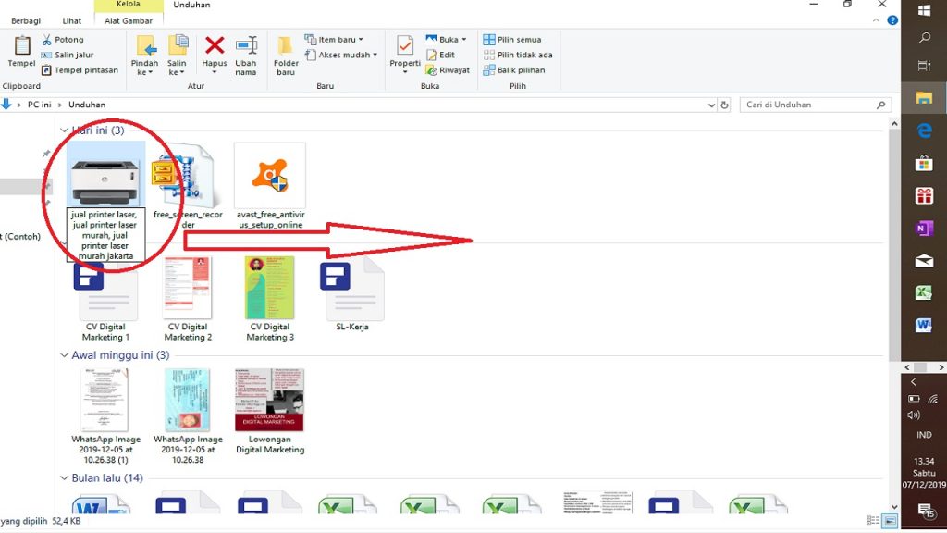Switch to the Lihat ribbon tab
Screen dimensions: 947x533
(72, 20)
